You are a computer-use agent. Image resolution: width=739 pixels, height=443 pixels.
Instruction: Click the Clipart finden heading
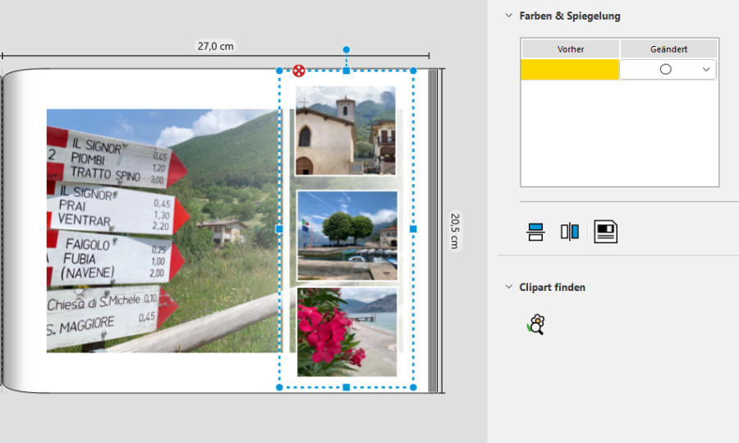coord(553,287)
